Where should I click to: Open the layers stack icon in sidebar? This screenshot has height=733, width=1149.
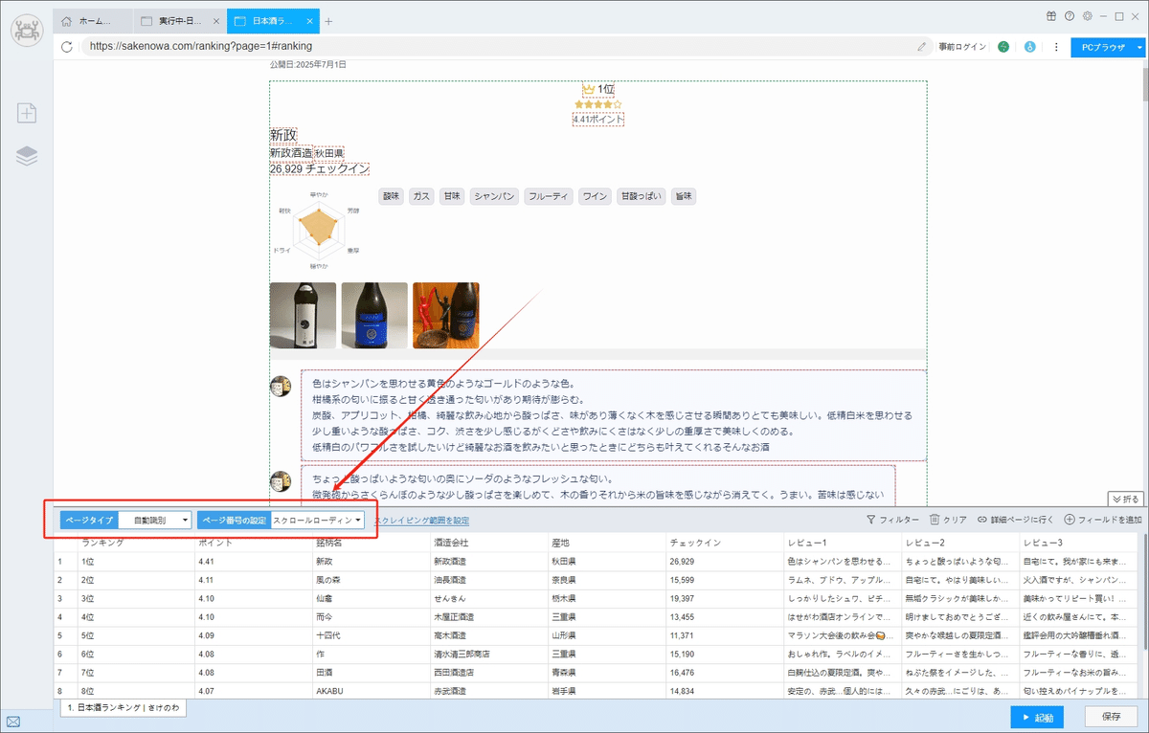pyautogui.click(x=27, y=156)
